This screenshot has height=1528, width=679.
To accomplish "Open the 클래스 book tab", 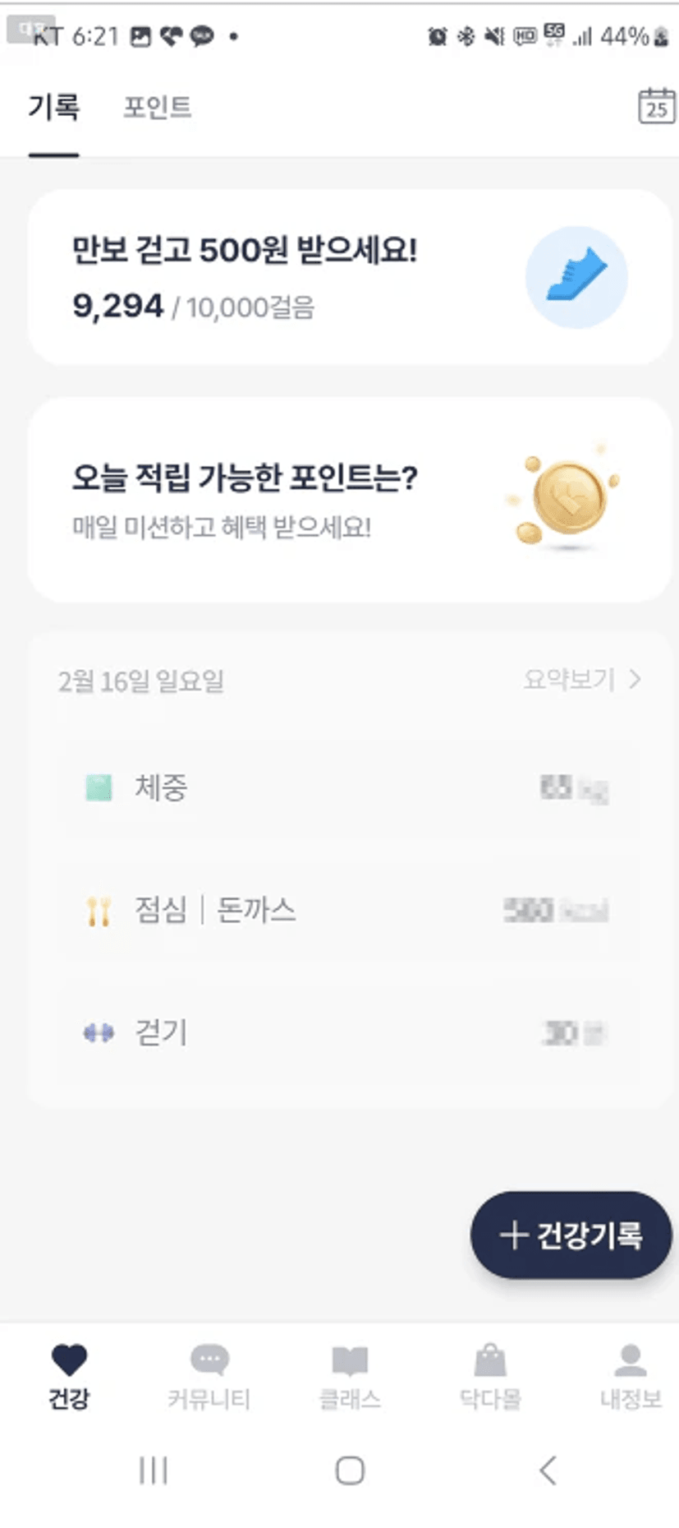I will 350,1376.
